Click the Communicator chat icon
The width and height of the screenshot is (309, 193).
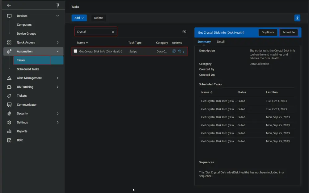9,105
